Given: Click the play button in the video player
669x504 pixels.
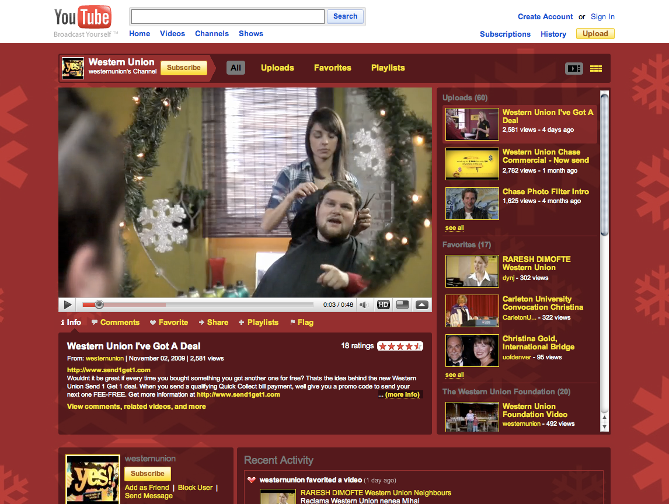Looking at the screenshot, I should coord(67,304).
